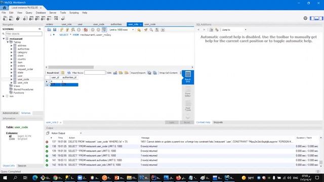Open Windows Start menu
This screenshot has width=324, height=182.
coord(5,177)
